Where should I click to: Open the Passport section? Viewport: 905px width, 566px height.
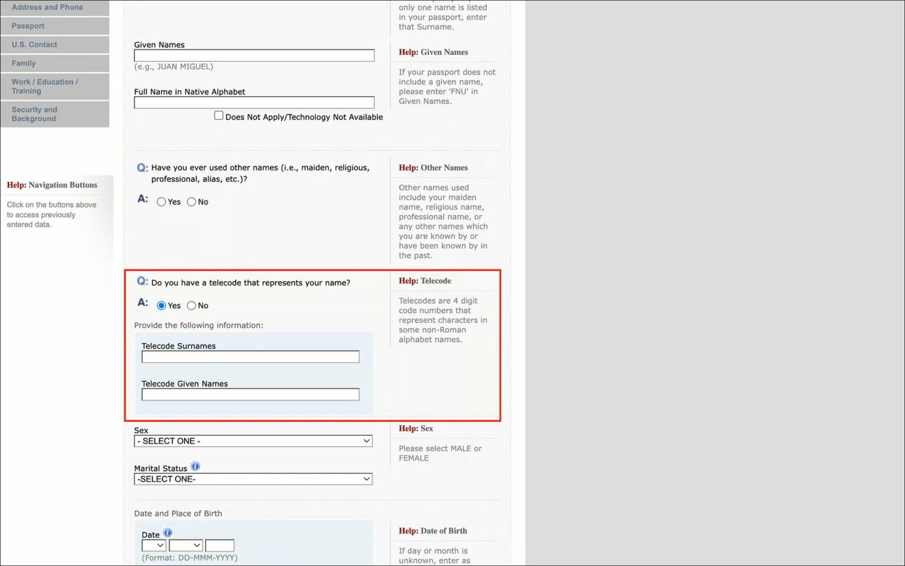(x=54, y=26)
